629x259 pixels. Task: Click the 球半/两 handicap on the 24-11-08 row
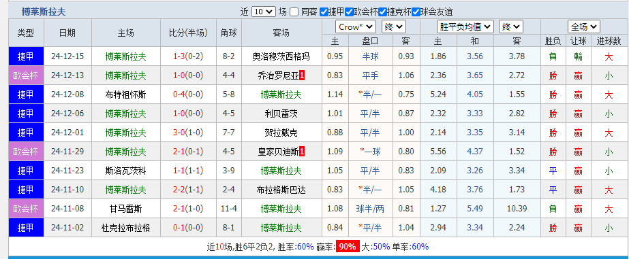tap(370, 209)
